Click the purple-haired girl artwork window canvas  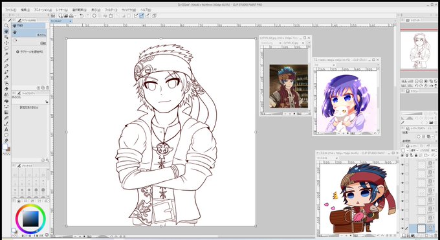347,102
